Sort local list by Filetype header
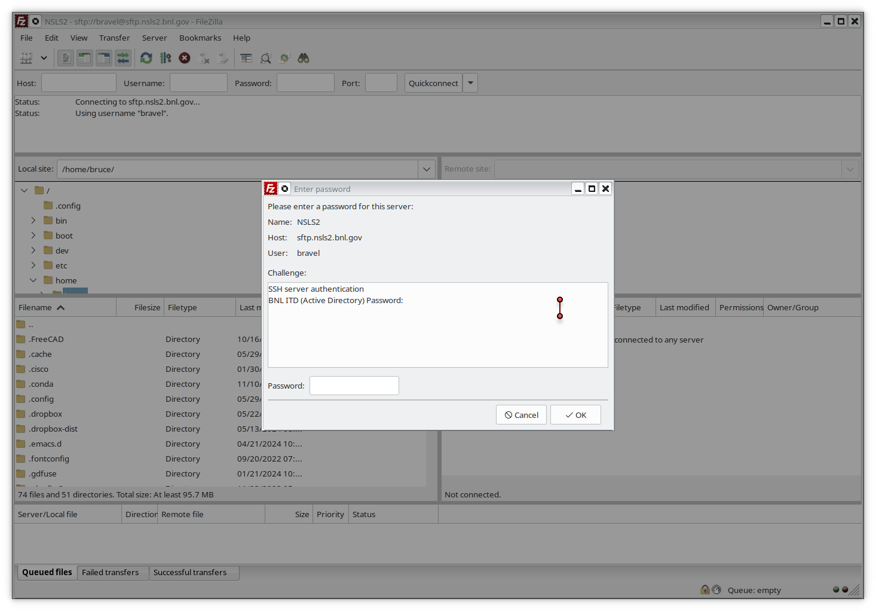 (200, 307)
